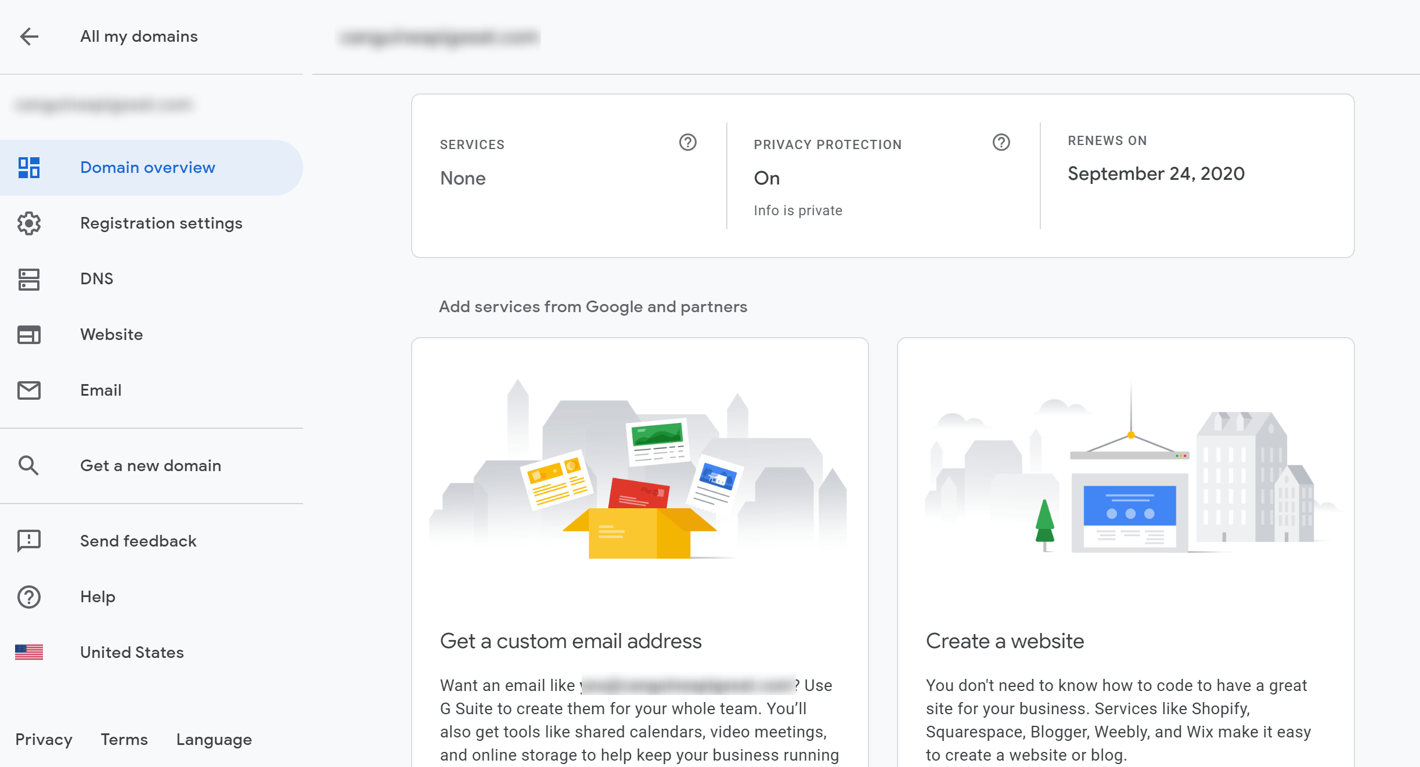The image size is (1420, 767).
Task: Click the Send feedback chat icon
Action: [29, 540]
